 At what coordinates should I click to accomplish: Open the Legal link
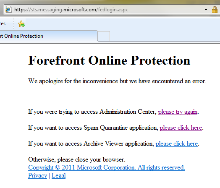(58, 175)
